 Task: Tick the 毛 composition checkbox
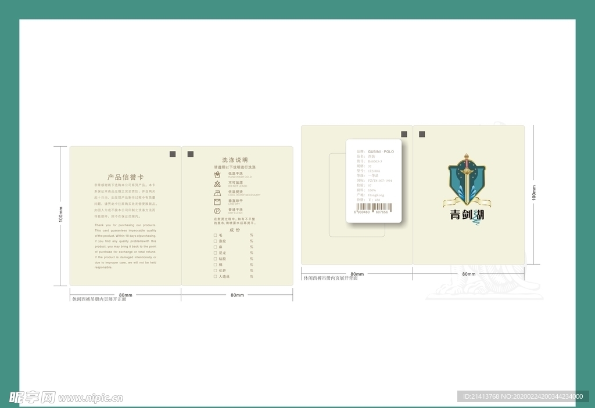(215, 236)
